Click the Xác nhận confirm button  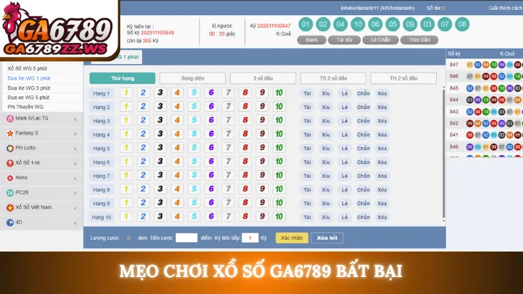tap(292, 238)
